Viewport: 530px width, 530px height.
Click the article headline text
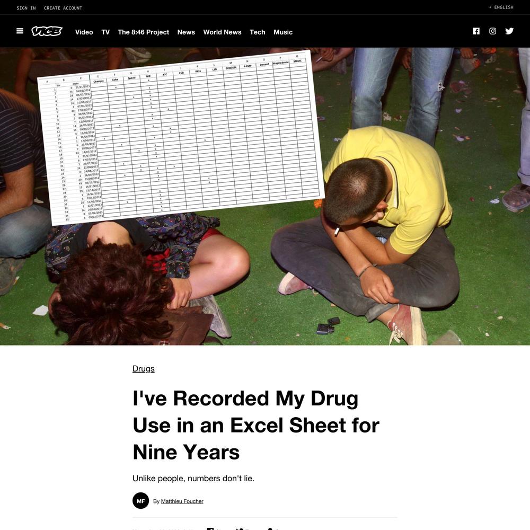click(256, 425)
